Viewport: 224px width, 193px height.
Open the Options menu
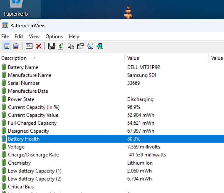coord(54,36)
